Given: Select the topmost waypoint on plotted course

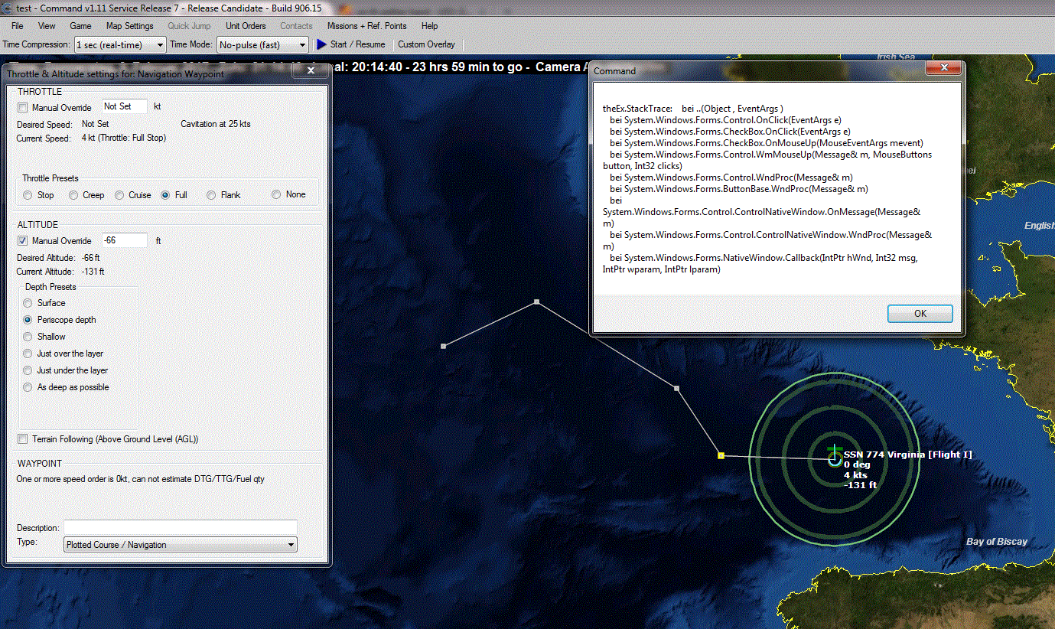Looking at the screenshot, I should click(x=536, y=301).
